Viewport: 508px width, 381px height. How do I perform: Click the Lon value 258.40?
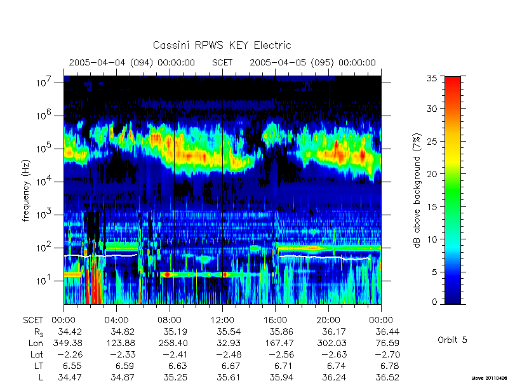point(173,343)
